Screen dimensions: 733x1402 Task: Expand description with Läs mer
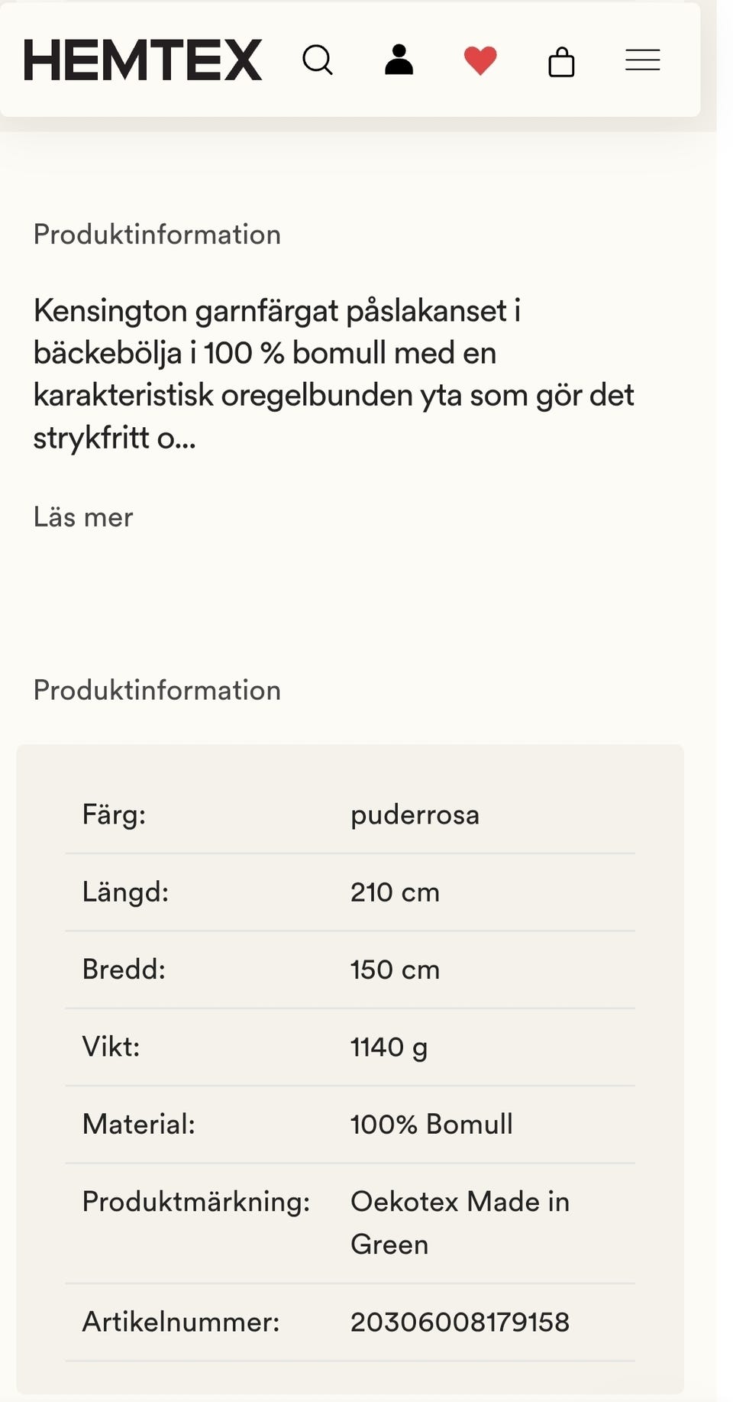coord(83,517)
